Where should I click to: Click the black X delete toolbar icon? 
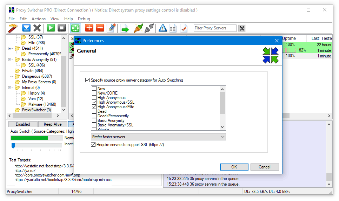37,28
